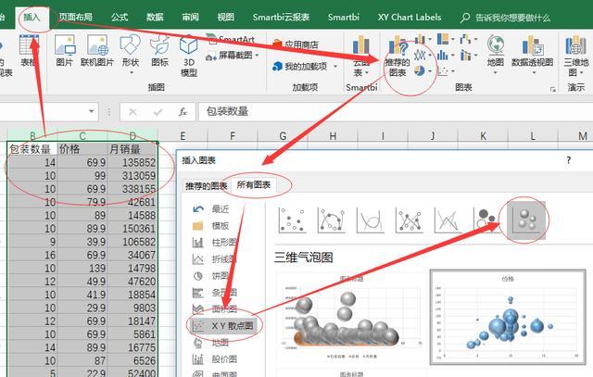593x377 pixels.
Task: Switch to 所有图表 tab in dialog
Action: (x=253, y=185)
